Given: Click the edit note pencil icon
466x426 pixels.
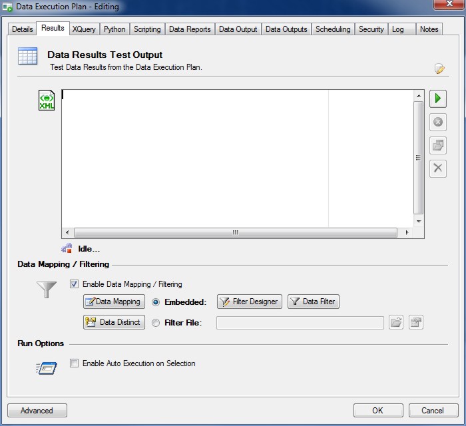Looking at the screenshot, I should (439, 69).
